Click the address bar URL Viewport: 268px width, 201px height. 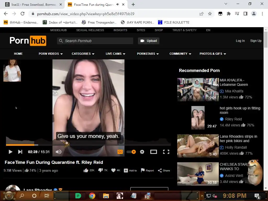point(86,14)
